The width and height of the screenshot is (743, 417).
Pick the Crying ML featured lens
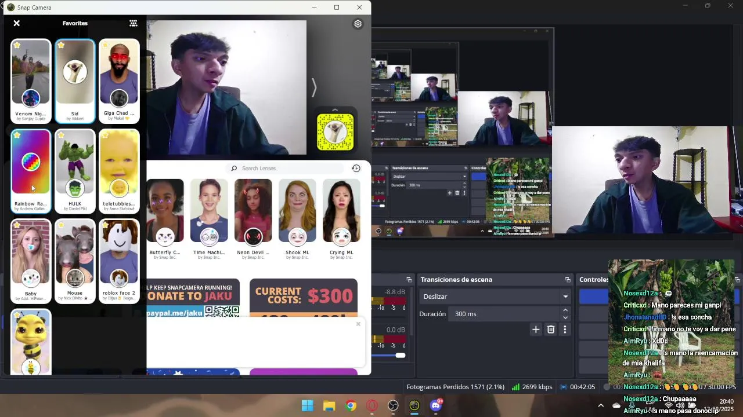point(341,220)
